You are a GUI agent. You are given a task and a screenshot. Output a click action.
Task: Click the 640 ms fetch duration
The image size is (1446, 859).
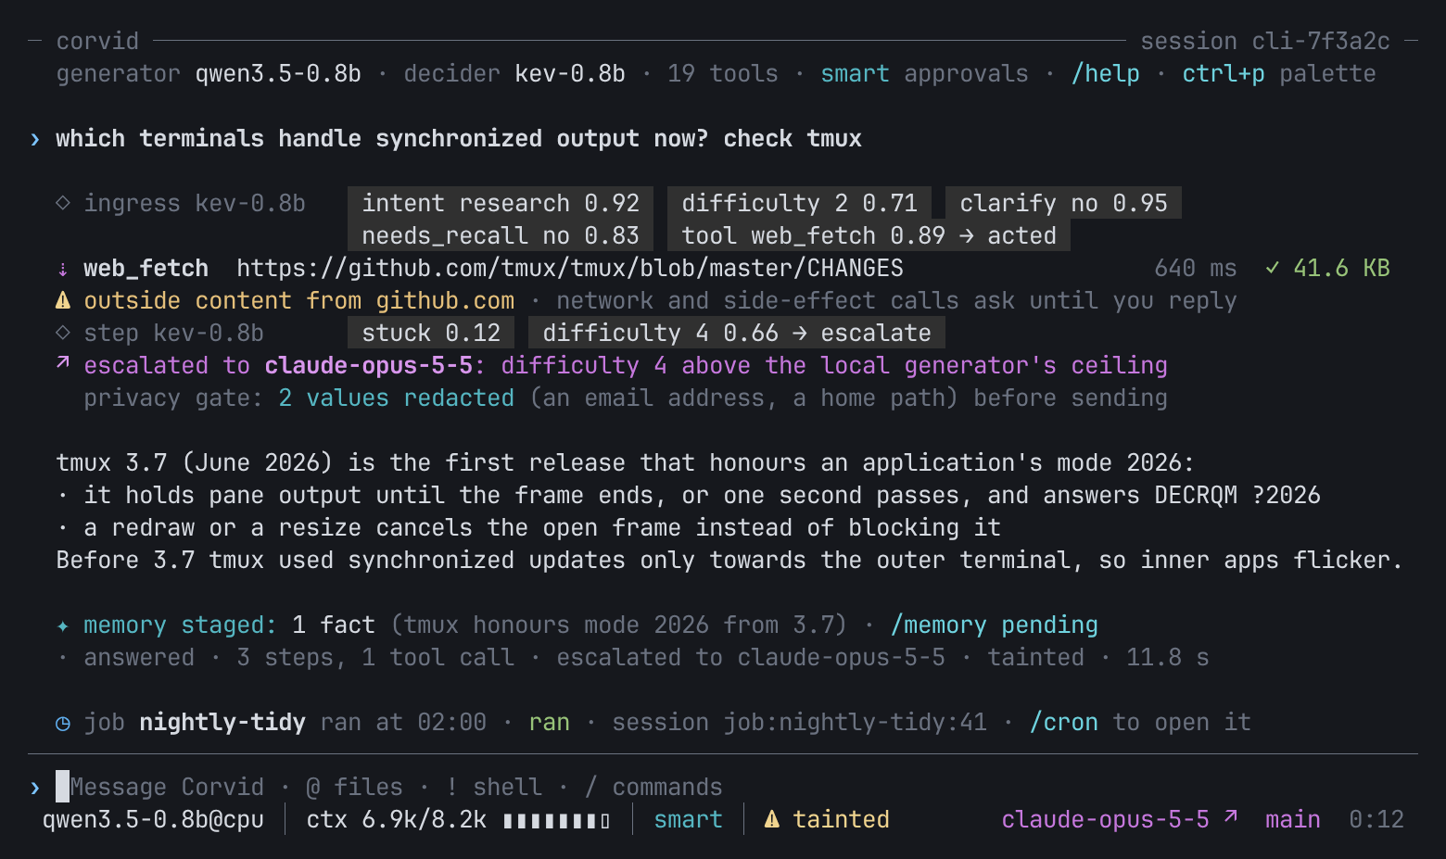1196,268
